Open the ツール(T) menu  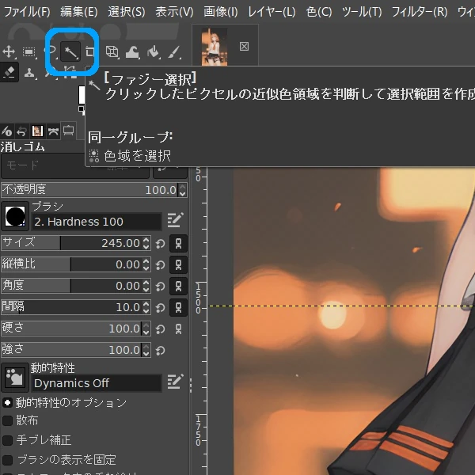click(x=362, y=12)
